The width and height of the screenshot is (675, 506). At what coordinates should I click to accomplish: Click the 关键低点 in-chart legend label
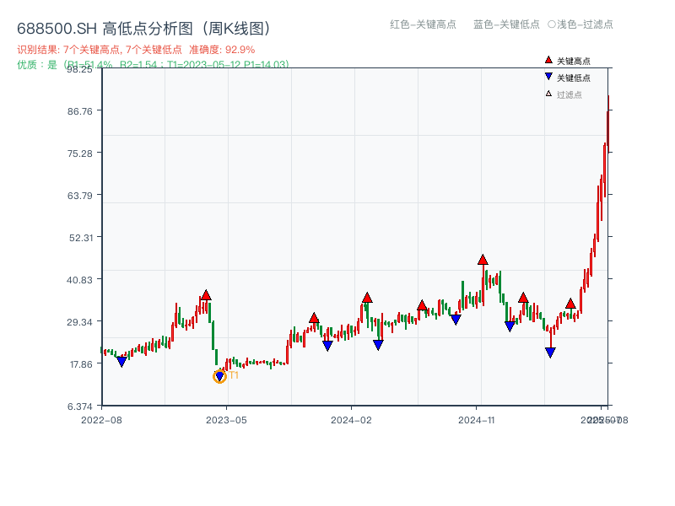[x=574, y=78]
